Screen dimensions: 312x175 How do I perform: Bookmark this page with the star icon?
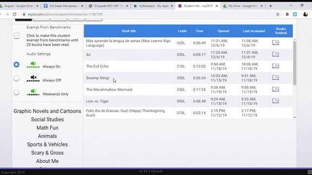tap(278, 14)
